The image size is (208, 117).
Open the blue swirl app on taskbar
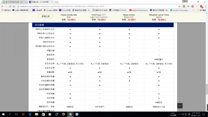pos(57,114)
